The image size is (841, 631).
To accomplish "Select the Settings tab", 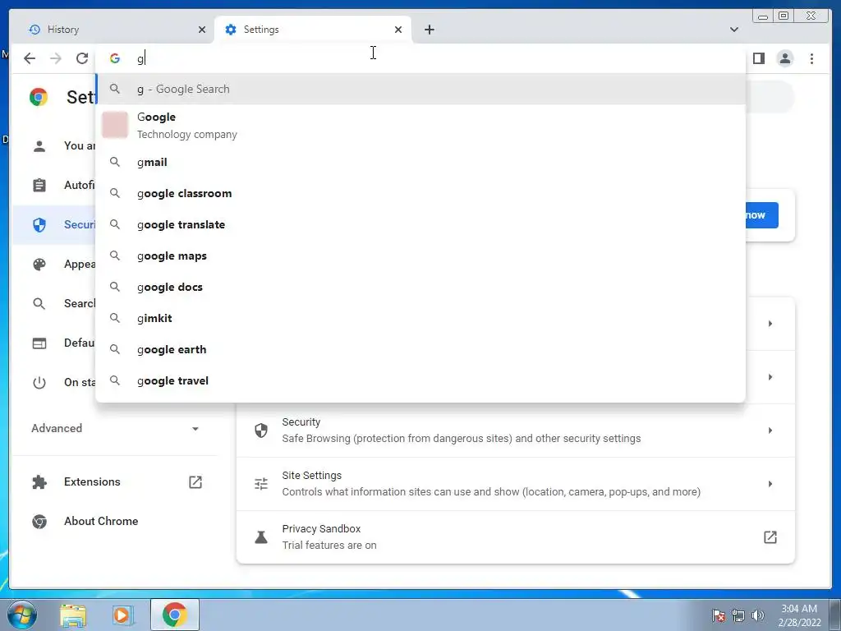I will tap(313, 30).
